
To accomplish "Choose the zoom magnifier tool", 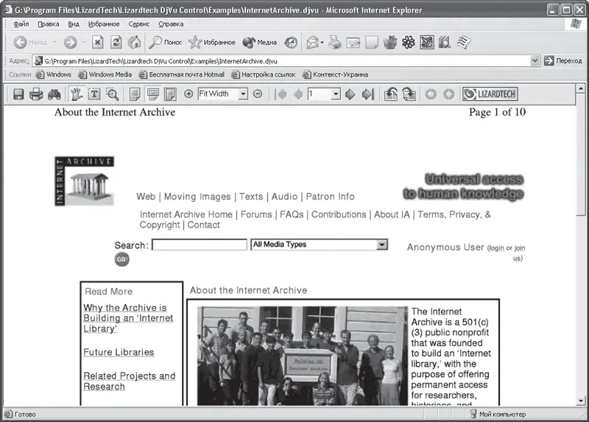I will [113, 94].
